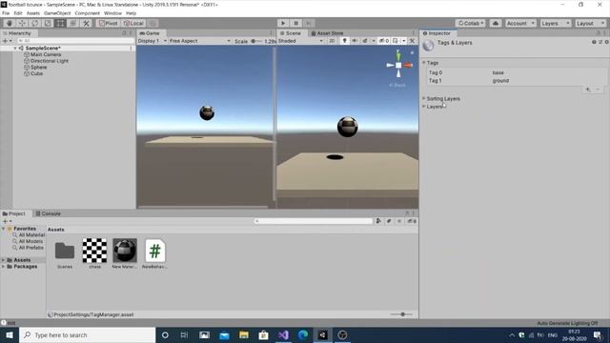Select the Rotate tool
The image size is (610, 343).
click(35, 23)
